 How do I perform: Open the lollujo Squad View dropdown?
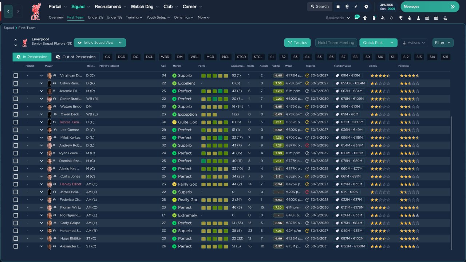[100, 43]
